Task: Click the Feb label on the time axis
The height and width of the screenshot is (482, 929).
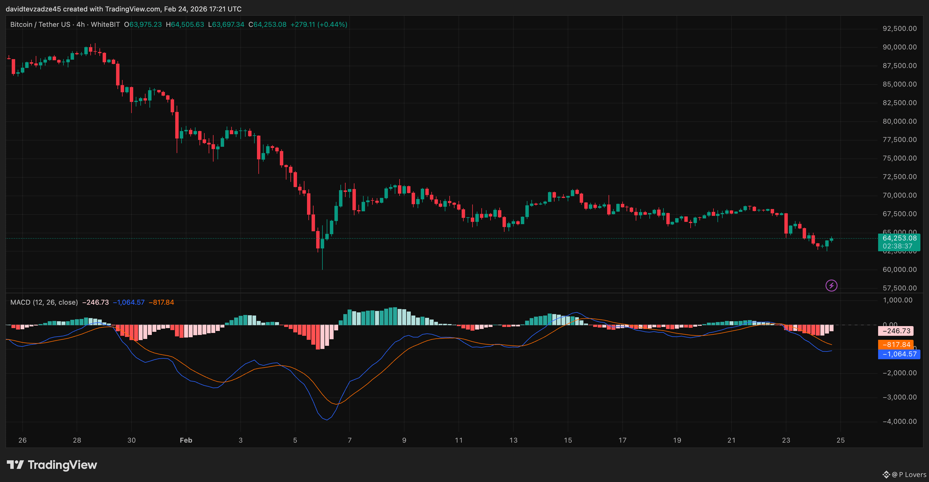Action: coord(186,440)
